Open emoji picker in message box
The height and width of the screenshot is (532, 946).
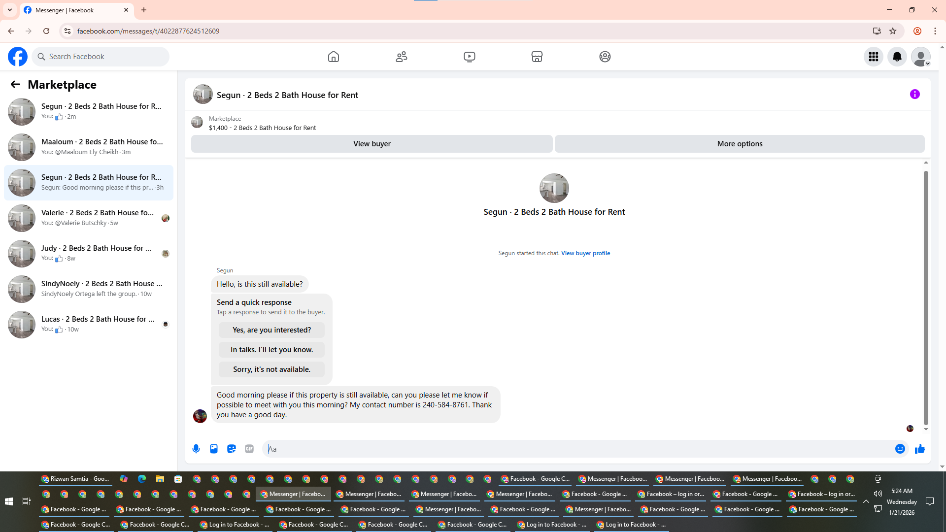900,449
